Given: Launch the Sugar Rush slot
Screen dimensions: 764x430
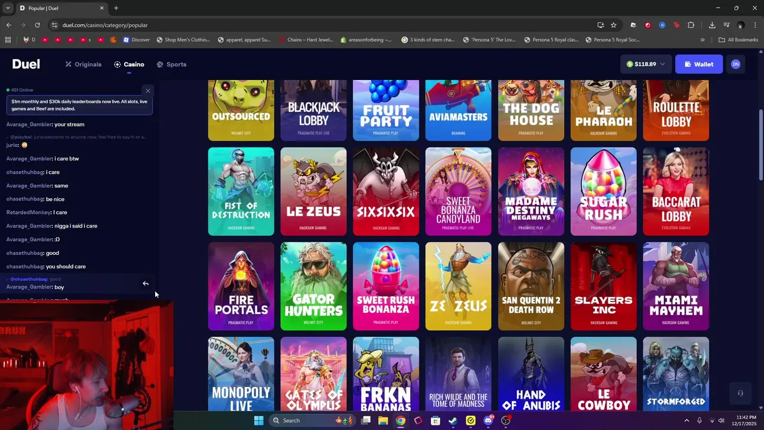Looking at the screenshot, I should (603, 192).
